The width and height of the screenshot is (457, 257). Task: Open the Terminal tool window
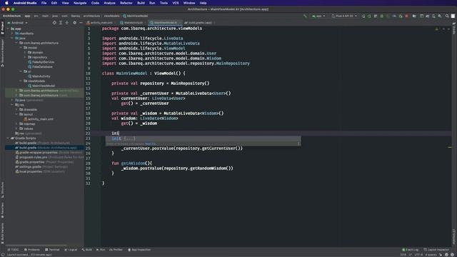click(x=52, y=250)
